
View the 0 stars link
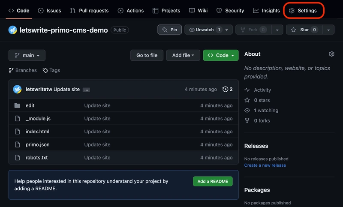point(257,100)
